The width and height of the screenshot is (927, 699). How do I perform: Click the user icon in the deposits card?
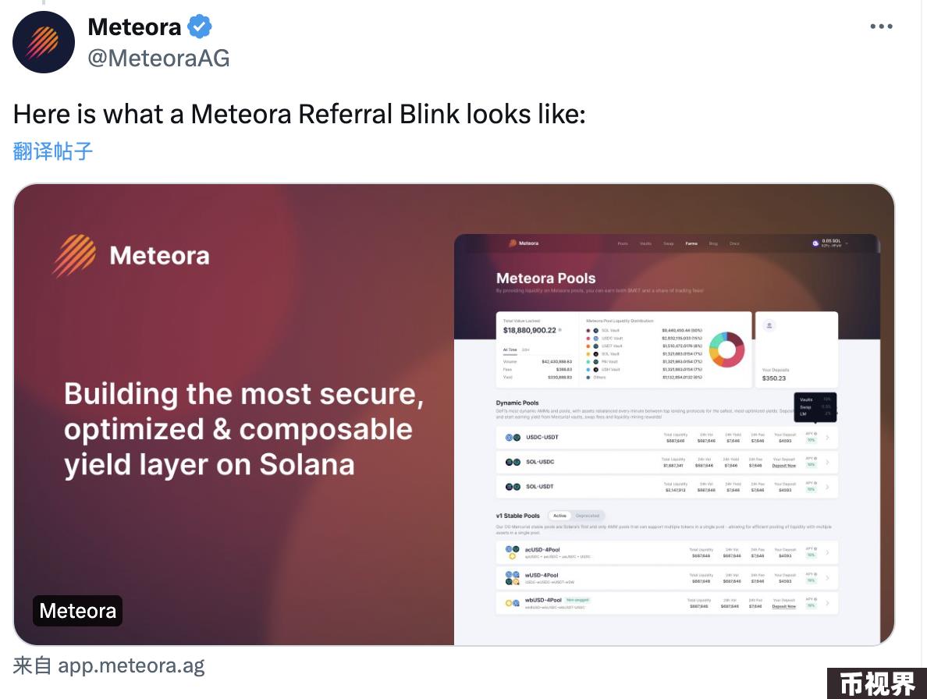(769, 325)
